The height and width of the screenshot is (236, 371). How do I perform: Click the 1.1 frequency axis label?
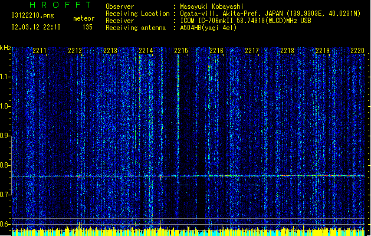[5, 77]
